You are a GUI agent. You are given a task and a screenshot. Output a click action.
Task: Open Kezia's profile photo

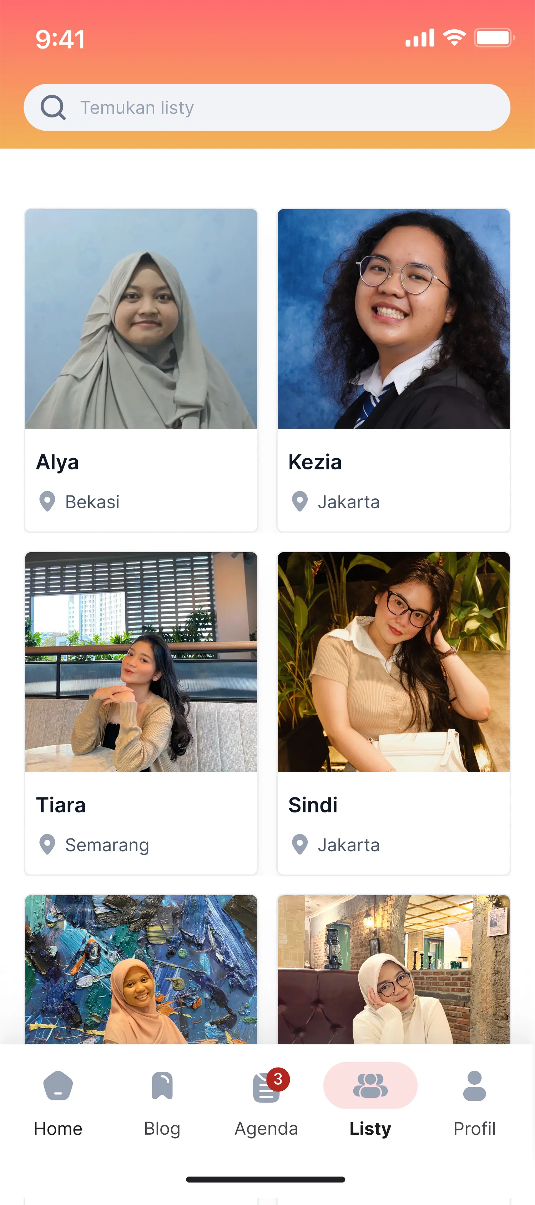(394, 318)
